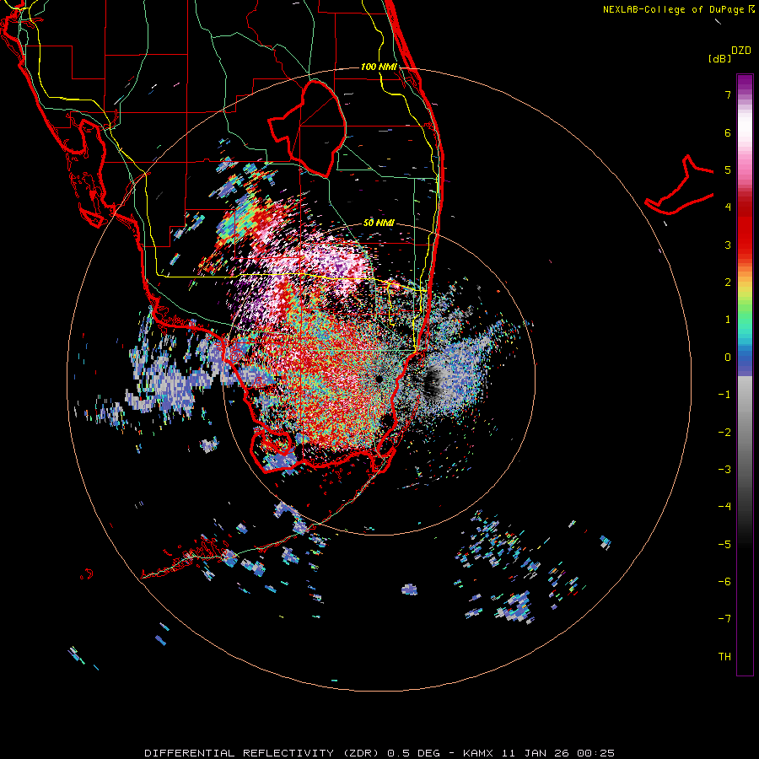759x759 pixels.
Task: Click the DZD scale title label
Action: pos(741,51)
